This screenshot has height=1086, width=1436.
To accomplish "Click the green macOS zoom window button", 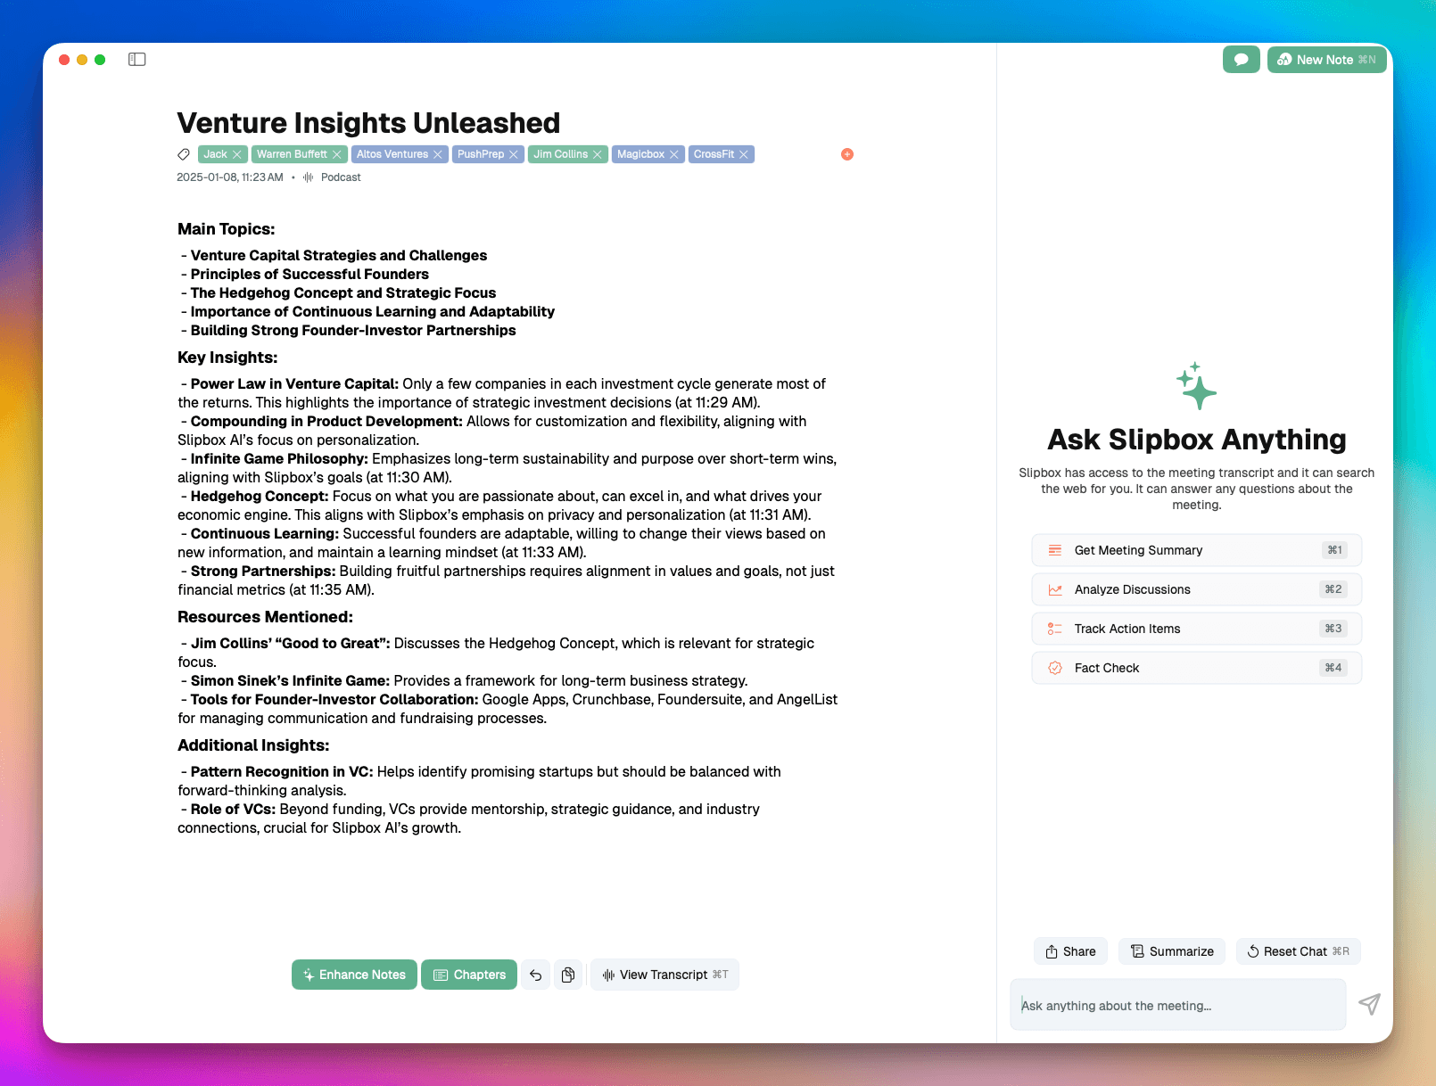I will click(100, 60).
